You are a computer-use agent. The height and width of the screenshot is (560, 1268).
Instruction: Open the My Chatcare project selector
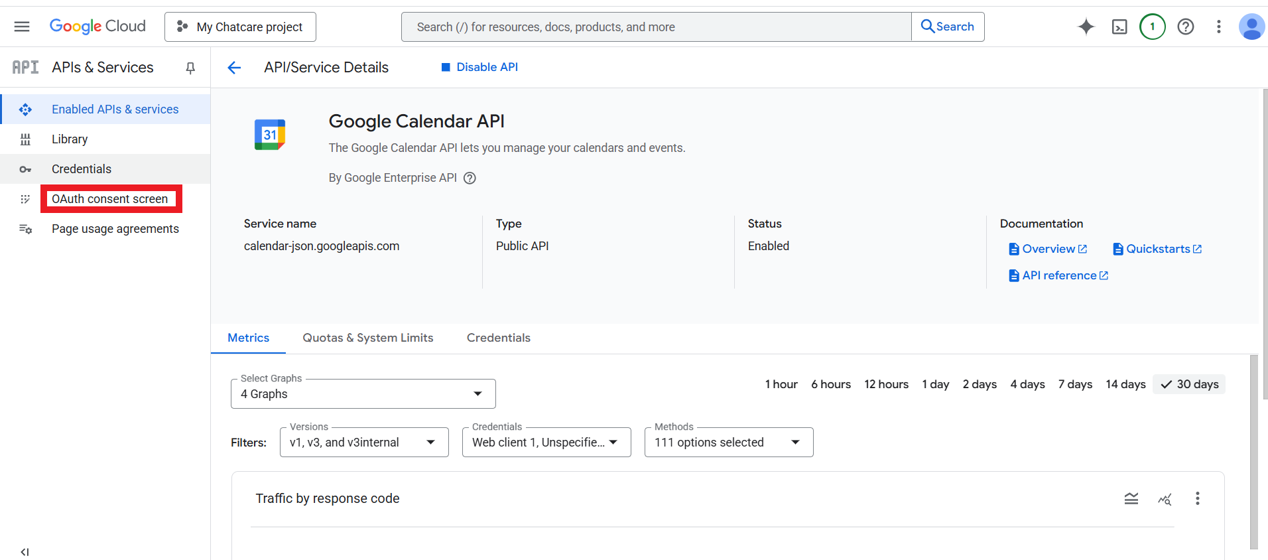click(240, 27)
